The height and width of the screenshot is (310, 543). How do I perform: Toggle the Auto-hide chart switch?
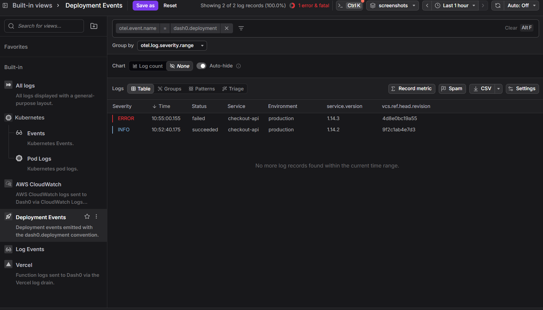coord(201,66)
